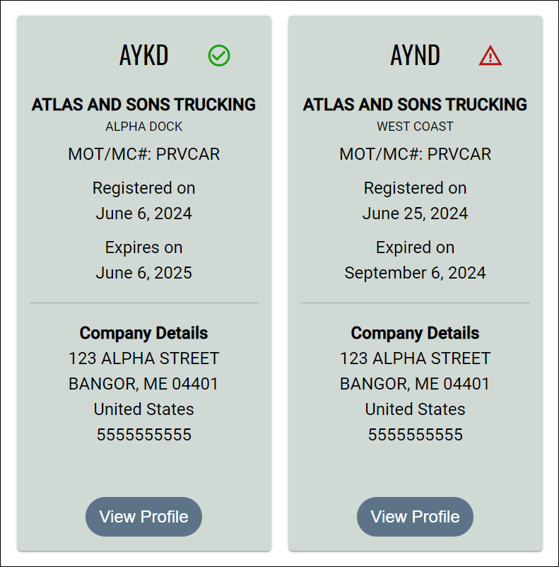Click the ALPHA DOCK location label
This screenshot has height=567, width=559.
144,127
